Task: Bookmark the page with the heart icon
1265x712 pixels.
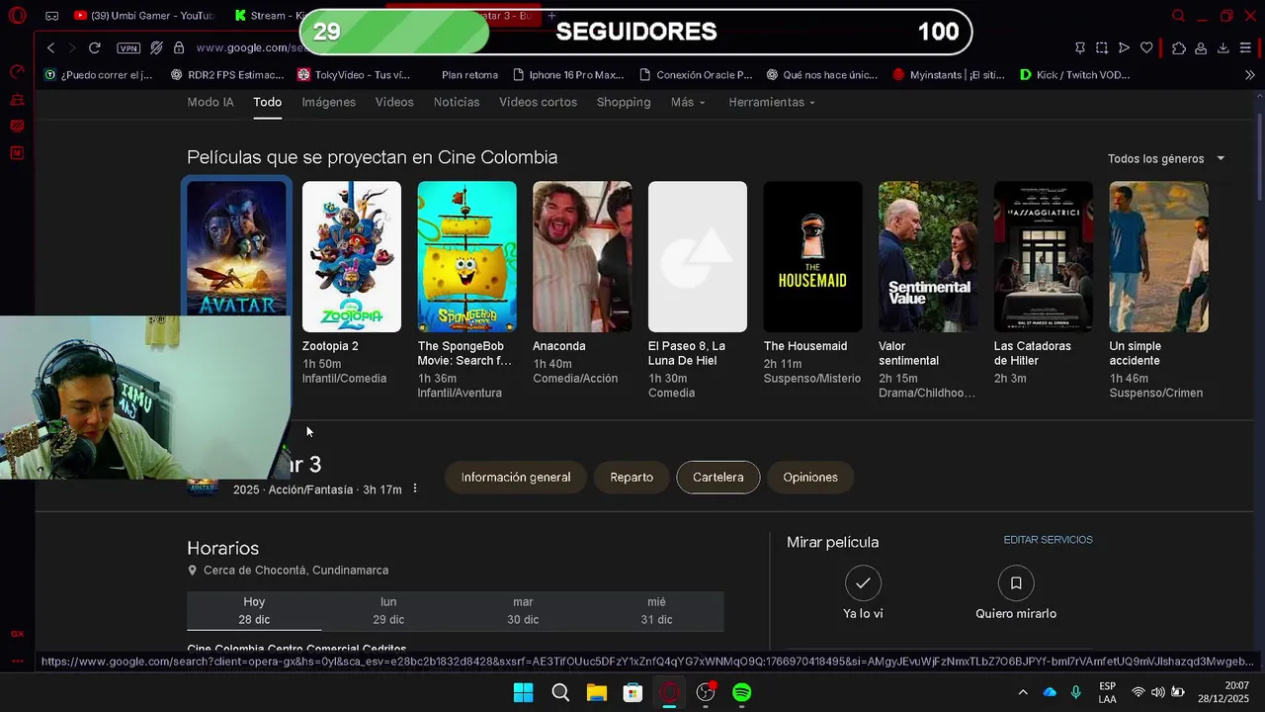Action: [x=1146, y=47]
